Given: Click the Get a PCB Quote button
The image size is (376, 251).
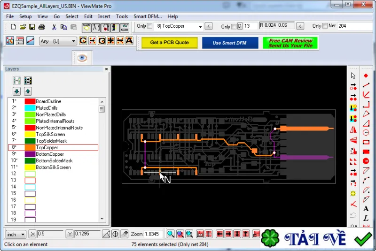Looking at the screenshot, I should point(170,43).
